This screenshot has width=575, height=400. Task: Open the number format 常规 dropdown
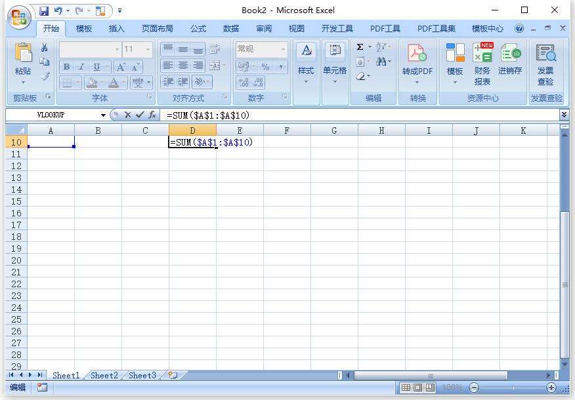pyautogui.click(x=283, y=49)
